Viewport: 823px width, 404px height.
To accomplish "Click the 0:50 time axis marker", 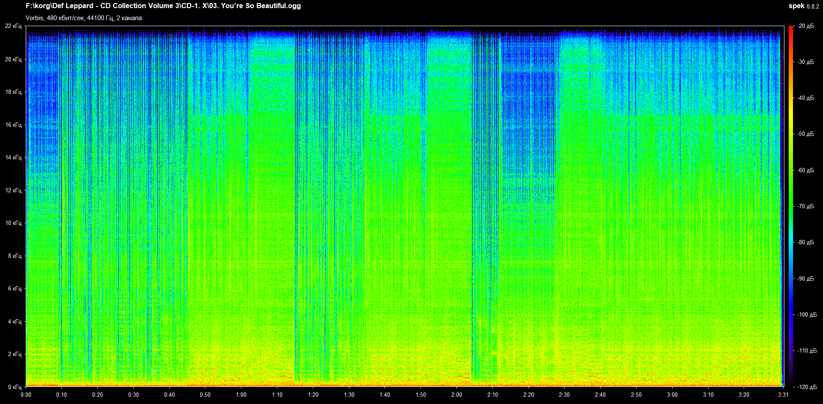I will [205, 395].
